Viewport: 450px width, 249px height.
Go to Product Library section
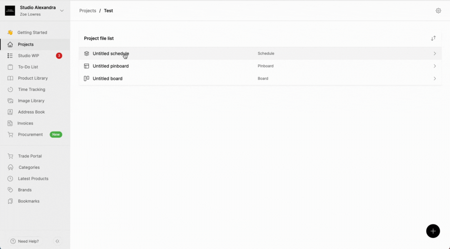(x=33, y=78)
